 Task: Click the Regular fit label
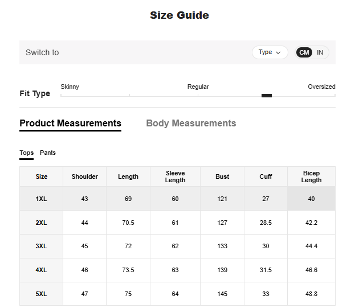point(198,87)
